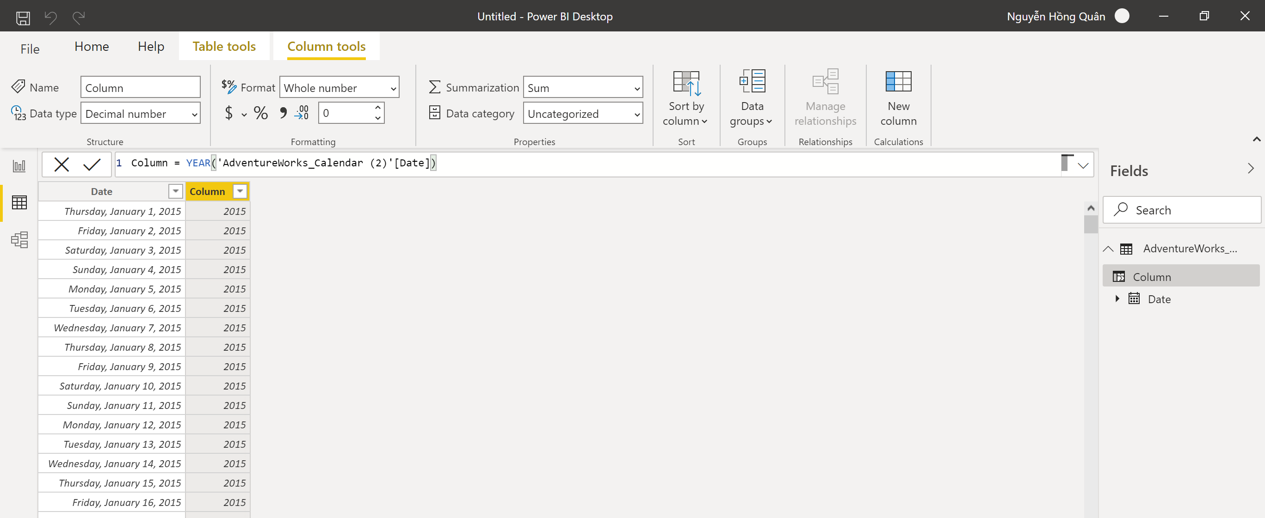The image size is (1265, 518).
Task: Apply currency format dollar icon
Action: (x=228, y=113)
